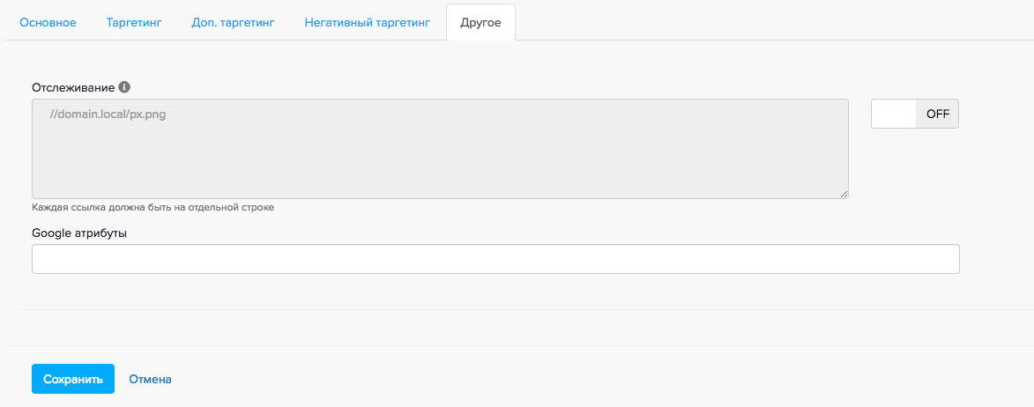Focus the Google атрибуты input field
The height and width of the screenshot is (407, 1034).
(495, 259)
